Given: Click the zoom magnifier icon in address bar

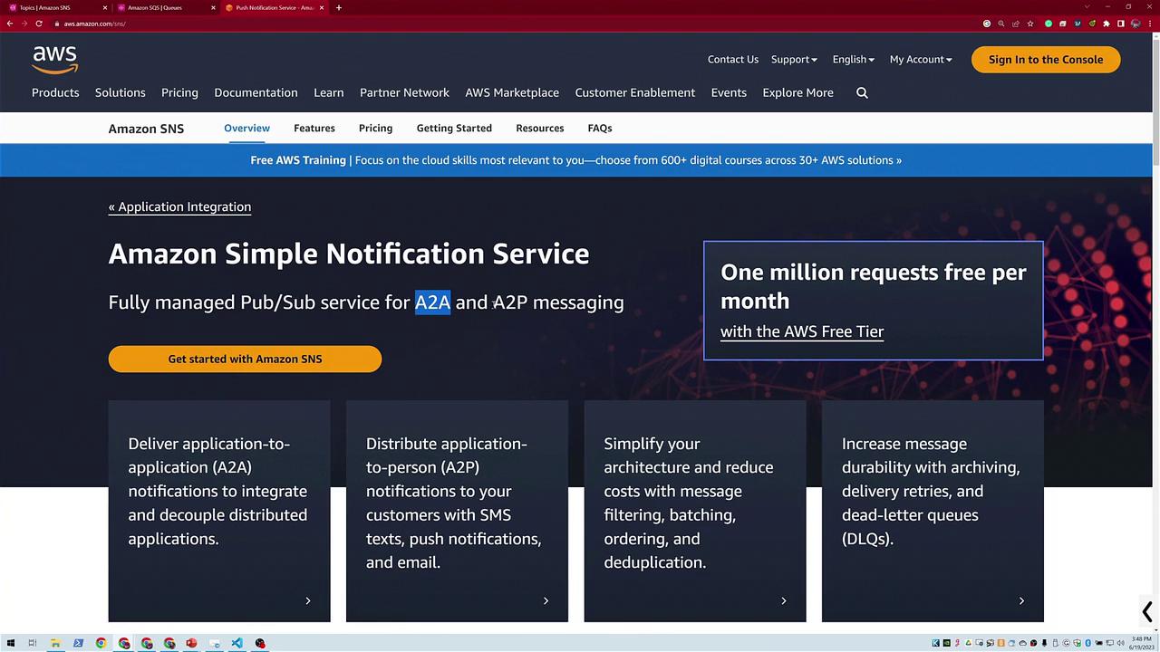Looking at the screenshot, I should pos(1001,24).
